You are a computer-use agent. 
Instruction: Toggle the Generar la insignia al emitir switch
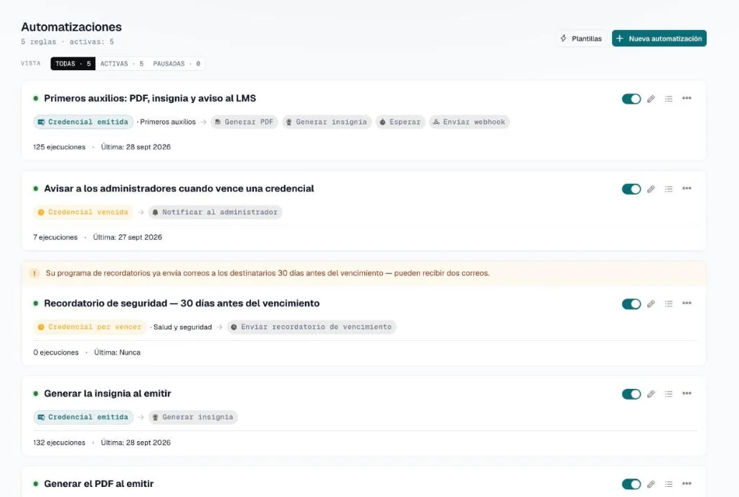tap(631, 394)
